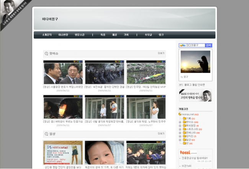Click the mongu.net root folder icon

pyautogui.click(x=180, y=114)
